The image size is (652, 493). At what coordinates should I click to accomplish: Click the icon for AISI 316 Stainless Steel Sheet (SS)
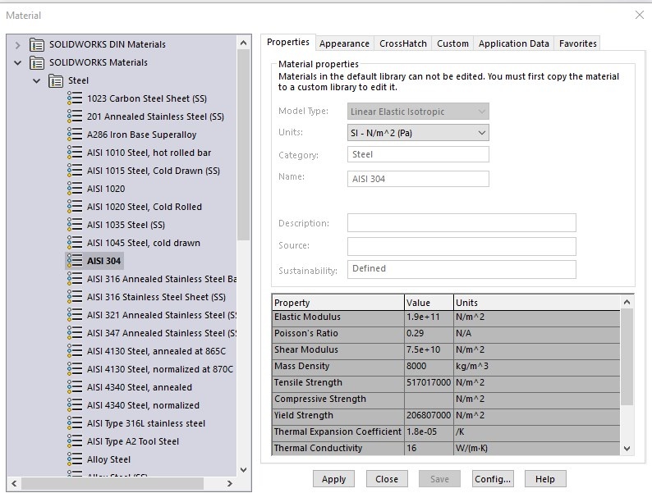75,297
